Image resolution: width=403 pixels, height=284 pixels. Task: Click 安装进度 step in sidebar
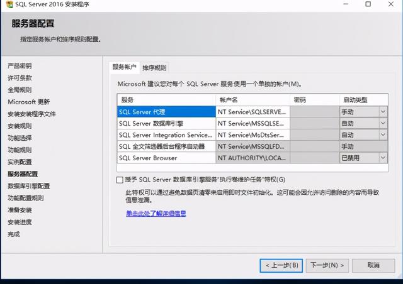click(20, 222)
